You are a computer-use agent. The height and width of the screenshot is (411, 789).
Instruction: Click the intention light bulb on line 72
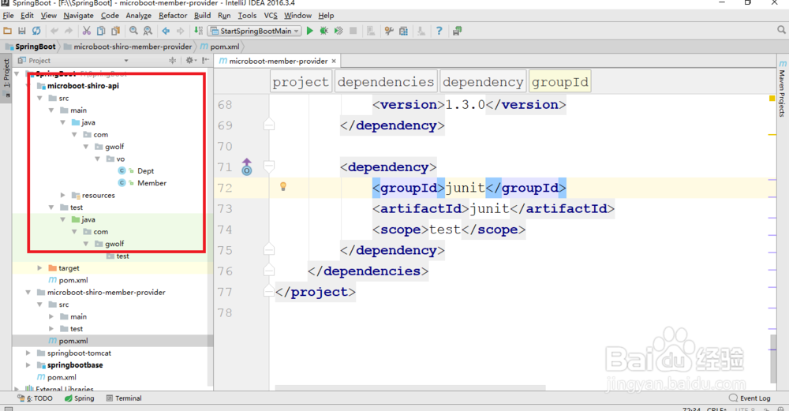click(283, 187)
